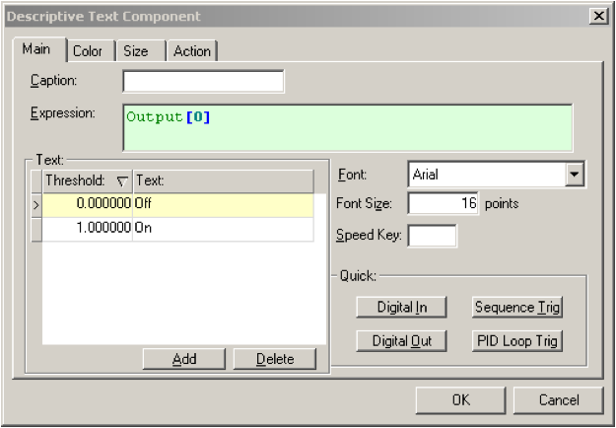616x428 pixels.
Task: Click the Speed Key field
Action: point(432,236)
